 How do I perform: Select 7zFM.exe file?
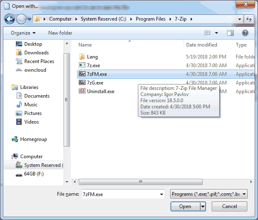pyautogui.click(x=166, y=74)
